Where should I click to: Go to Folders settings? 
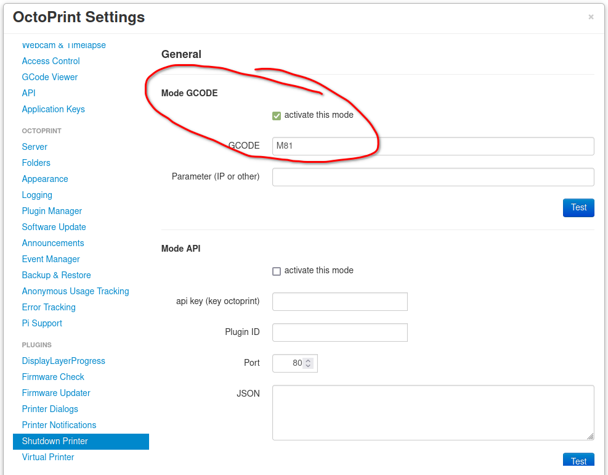click(36, 163)
